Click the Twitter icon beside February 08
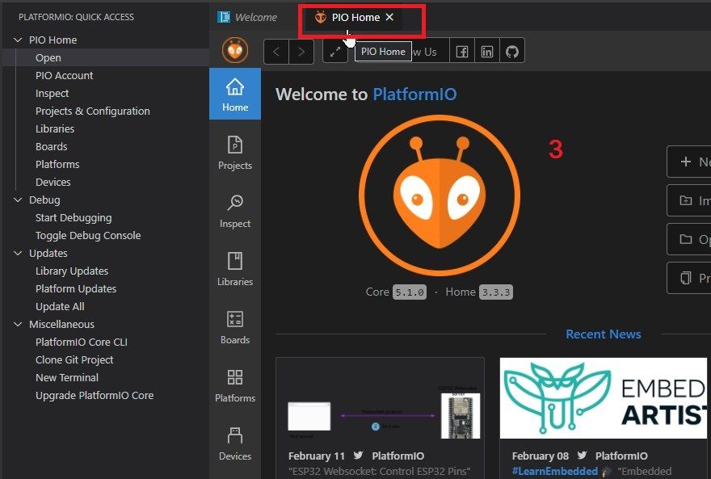This screenshot has height=479, width=711. click(583, 455)
